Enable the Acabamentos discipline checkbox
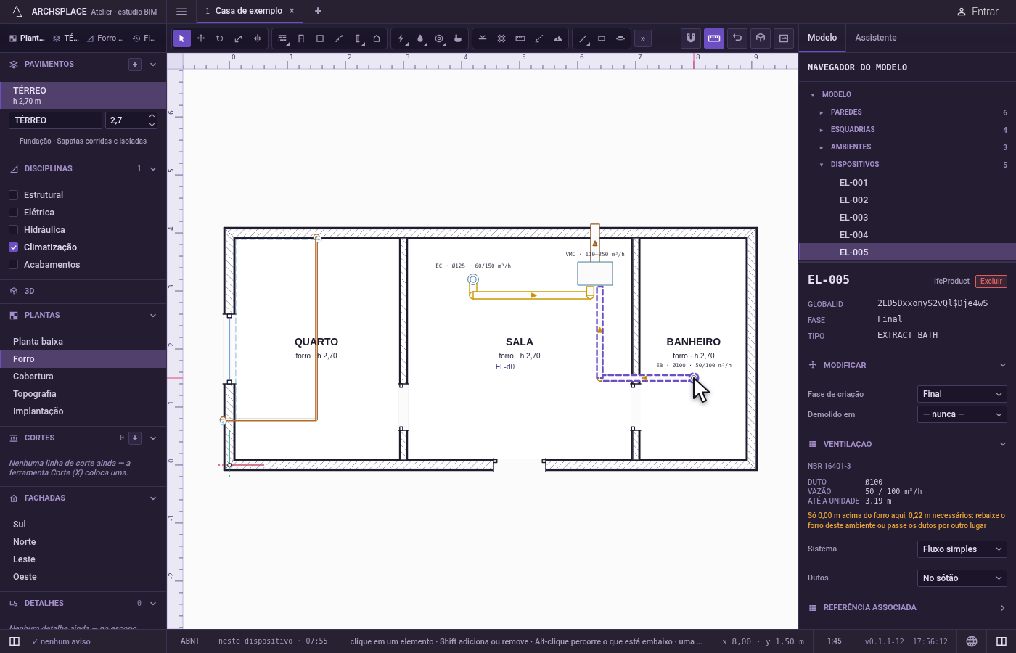Image resolution: width=1016 pixels, height=653 pixels. [x=13, y=265]
